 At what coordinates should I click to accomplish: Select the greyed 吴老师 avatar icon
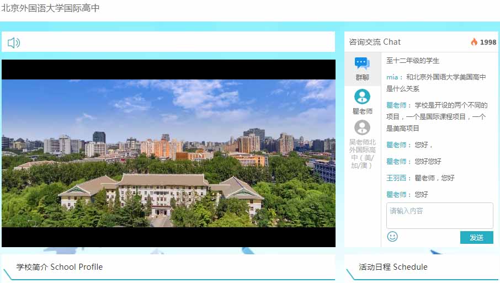(362, 128)
